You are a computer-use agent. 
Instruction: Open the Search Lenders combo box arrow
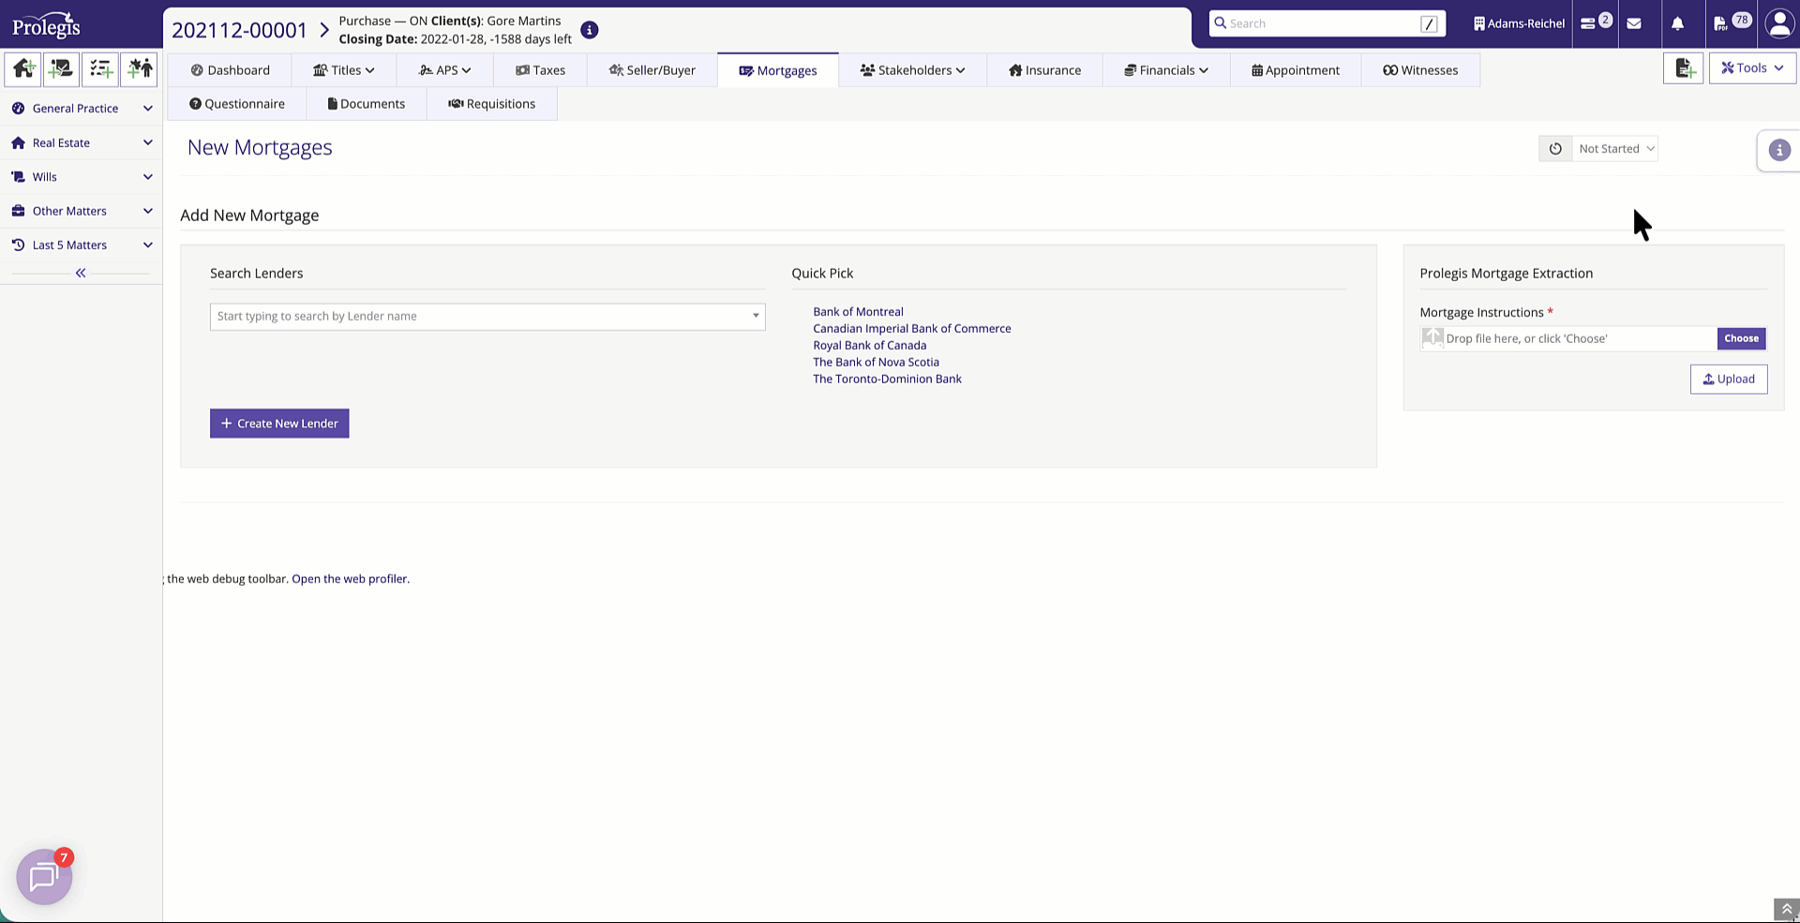click(756, 316)
